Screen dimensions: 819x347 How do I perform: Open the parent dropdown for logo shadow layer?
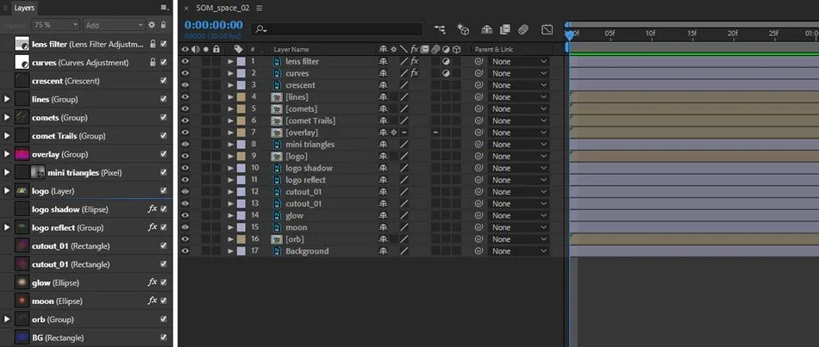click(519, 168)
